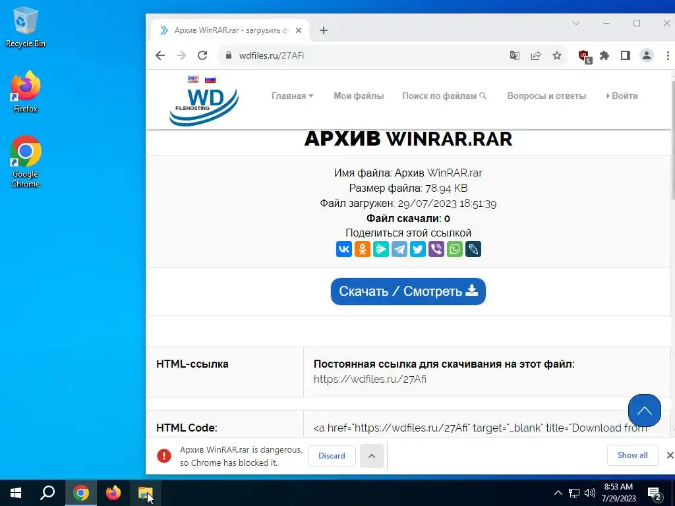Click the Translate this page icon
The image size is (675, 506).
pos(514,55)
